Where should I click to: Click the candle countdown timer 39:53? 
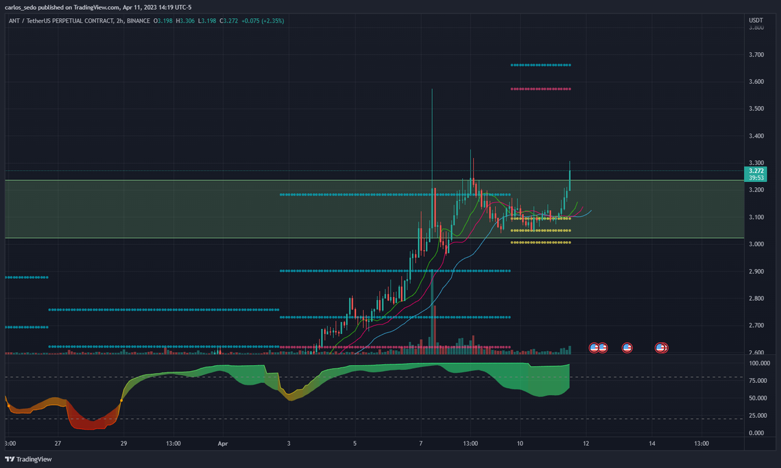point(756,177)
